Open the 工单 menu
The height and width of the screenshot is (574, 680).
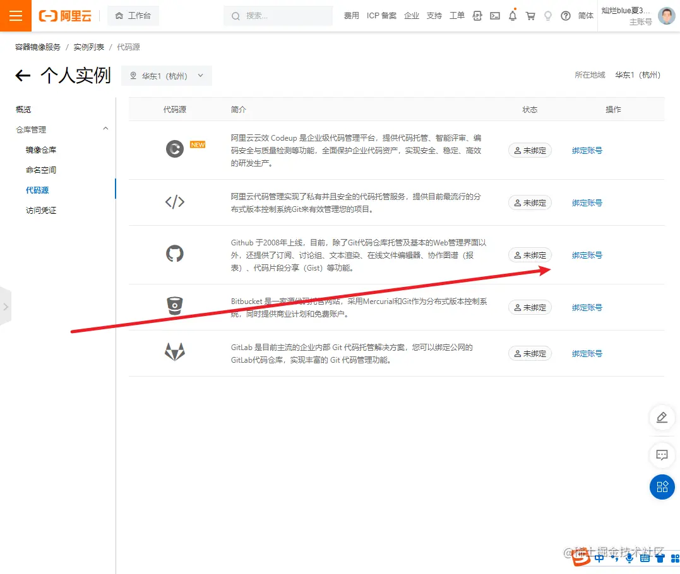456,16
